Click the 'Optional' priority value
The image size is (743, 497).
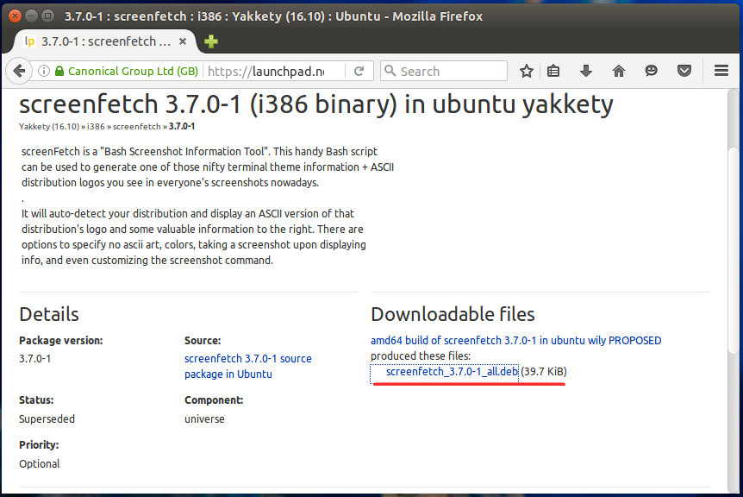(40, 464)
